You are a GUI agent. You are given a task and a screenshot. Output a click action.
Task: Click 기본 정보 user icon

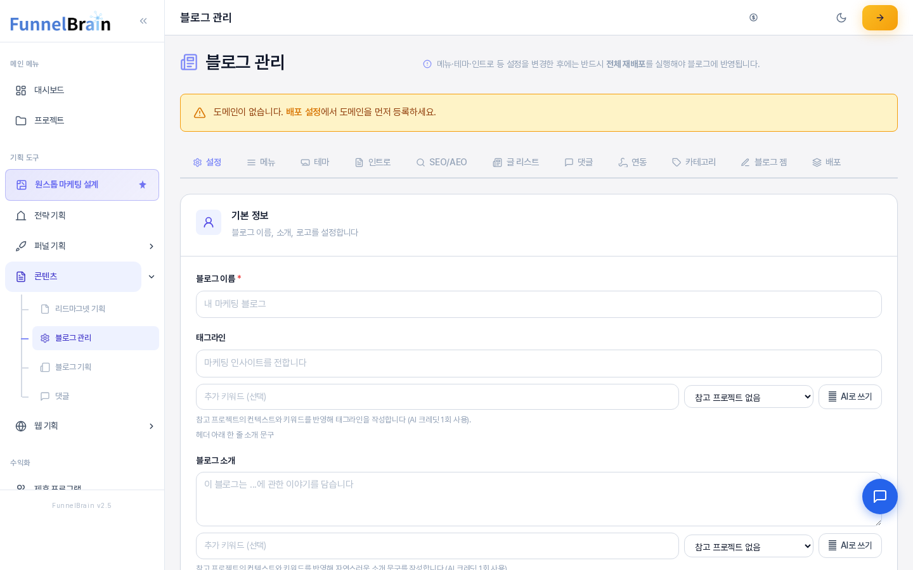209,222
